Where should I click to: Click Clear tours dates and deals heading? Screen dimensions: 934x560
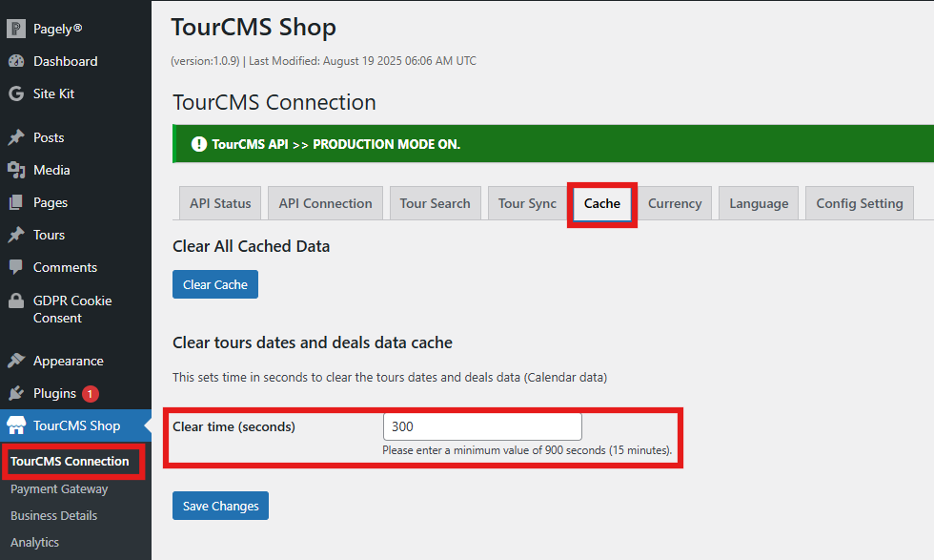313,342
